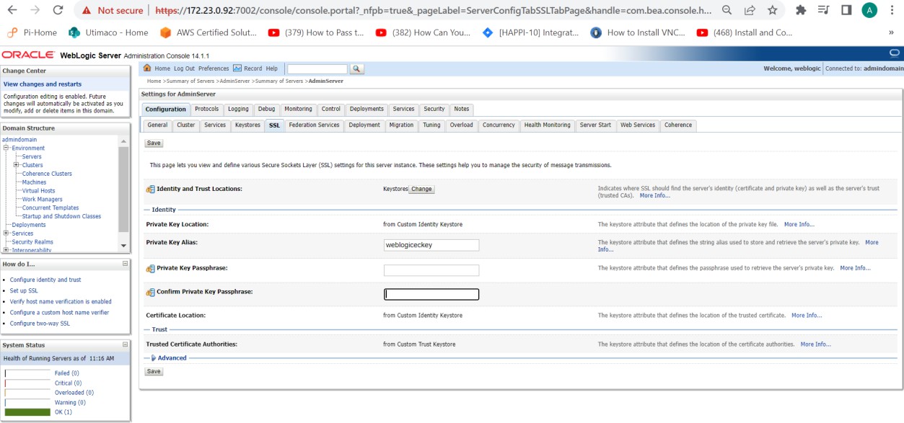904x423 pixels.
Task: Open the AWS Certified Solut... bookmark
Action: pos(209,32)
